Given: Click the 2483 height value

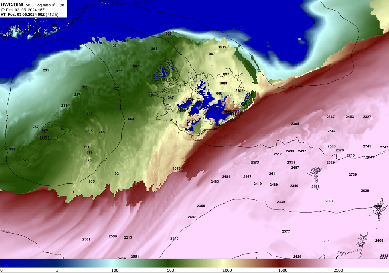Looking at the screenshot, I should (215, 181).
